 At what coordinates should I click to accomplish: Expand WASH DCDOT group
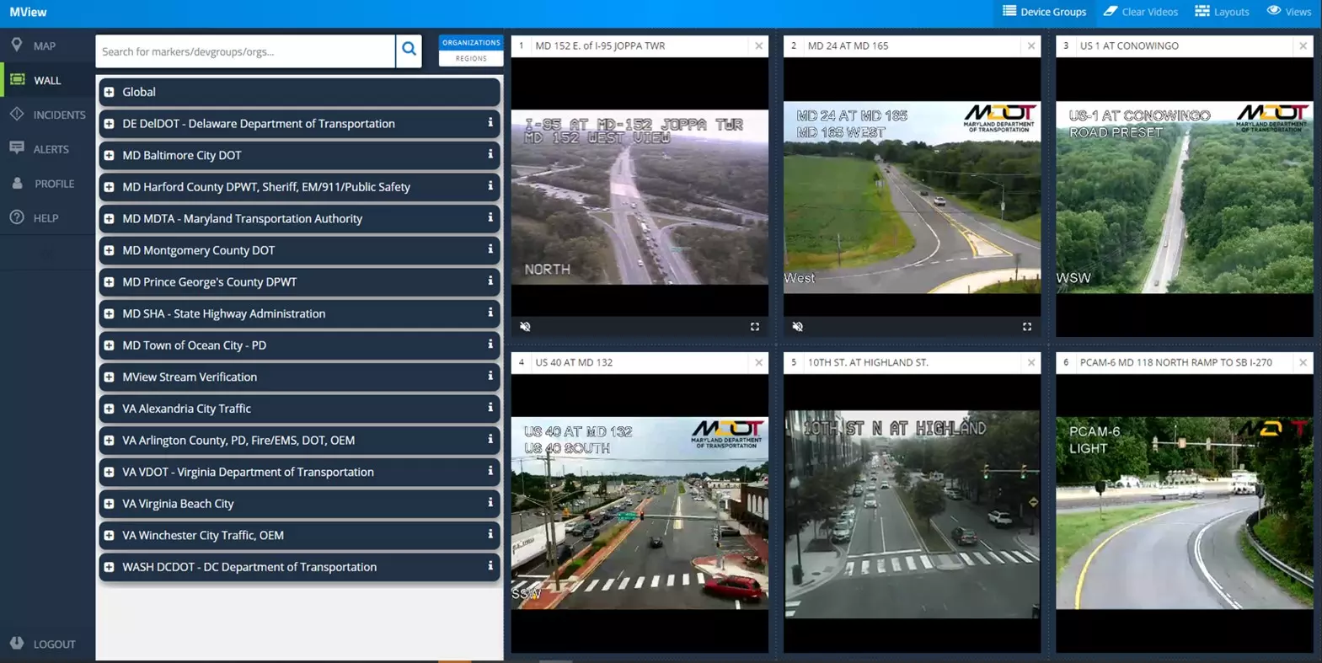point(109,567)
